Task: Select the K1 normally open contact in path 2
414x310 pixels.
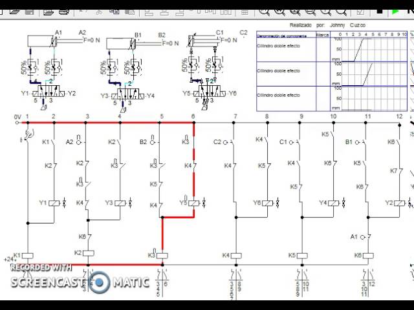Action: pyautogui.click(x=54, y=142)
